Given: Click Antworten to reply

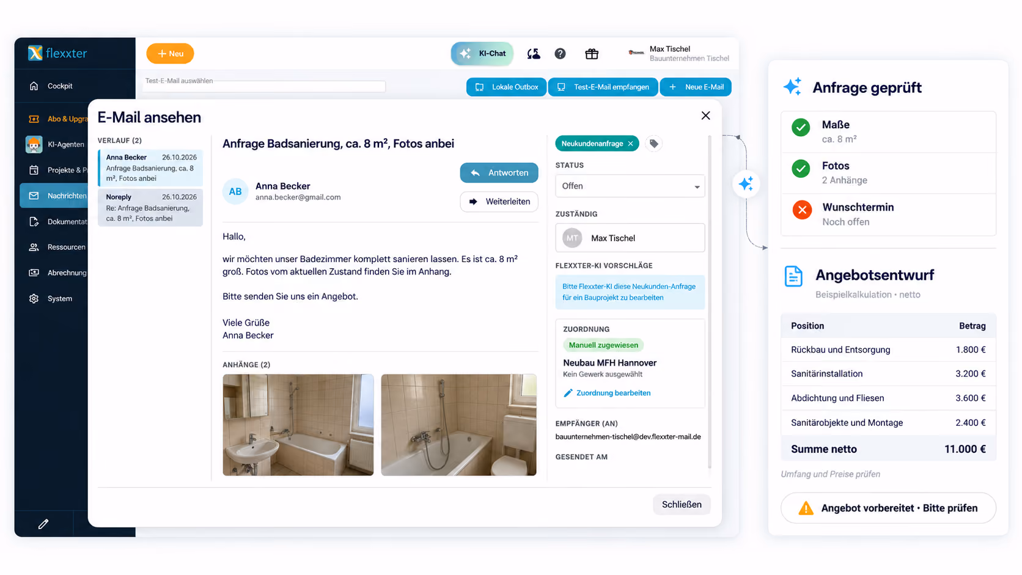Looking at the screenshot, I should pos(499,173).
